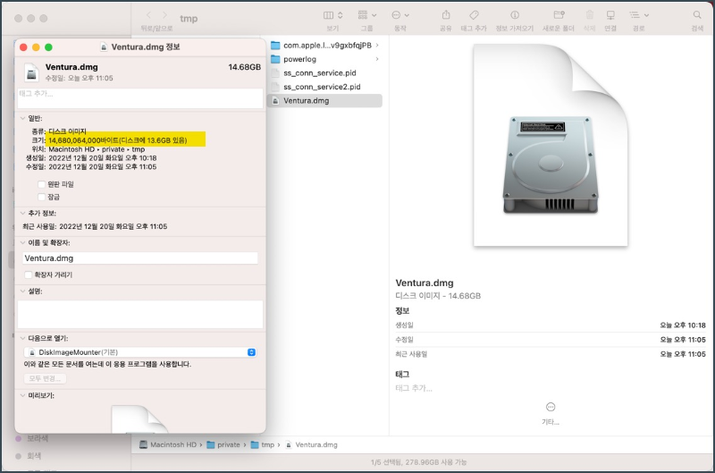Click the tag field in Info window
715x473 pixels.
coord(140,98)
